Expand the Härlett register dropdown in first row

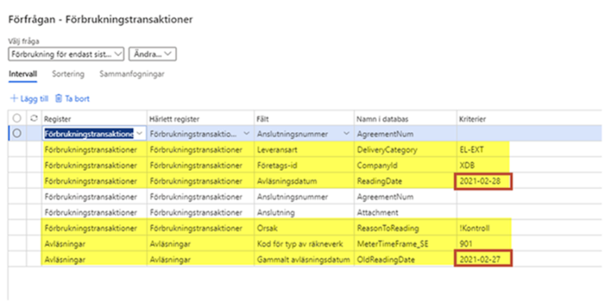(247, 133)
